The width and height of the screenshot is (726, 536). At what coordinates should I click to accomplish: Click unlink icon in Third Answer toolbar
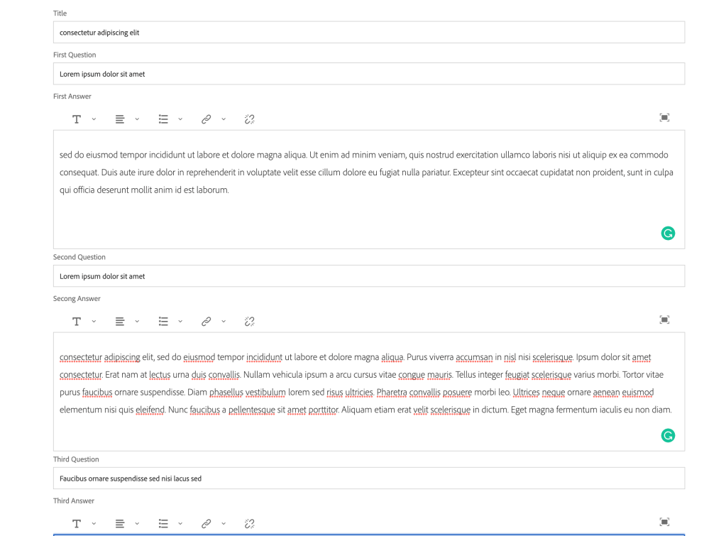[x=249, y=524]
